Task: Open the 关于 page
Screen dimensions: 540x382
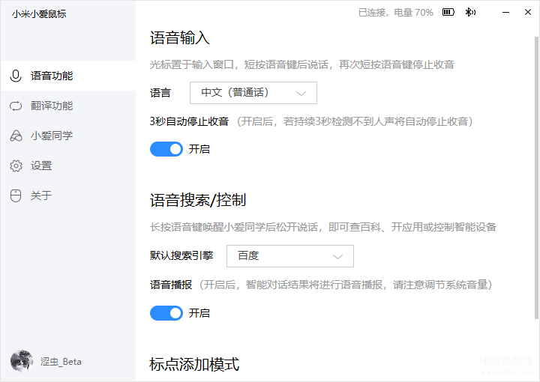Action: click(x=68, y=195)
